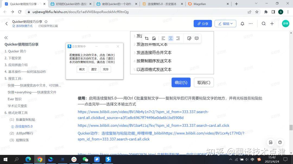Open the BV1Nb4y1n7r2 bilibili link
The width and height of the screenshot is (293, 164).
point(143,115)
